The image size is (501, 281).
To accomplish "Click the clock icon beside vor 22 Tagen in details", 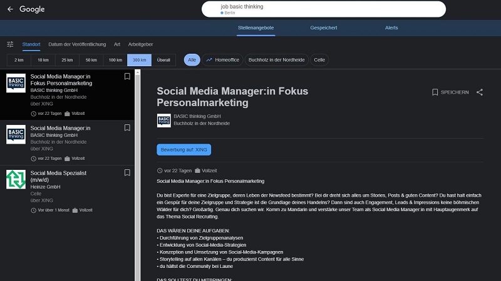I will 160,170.
